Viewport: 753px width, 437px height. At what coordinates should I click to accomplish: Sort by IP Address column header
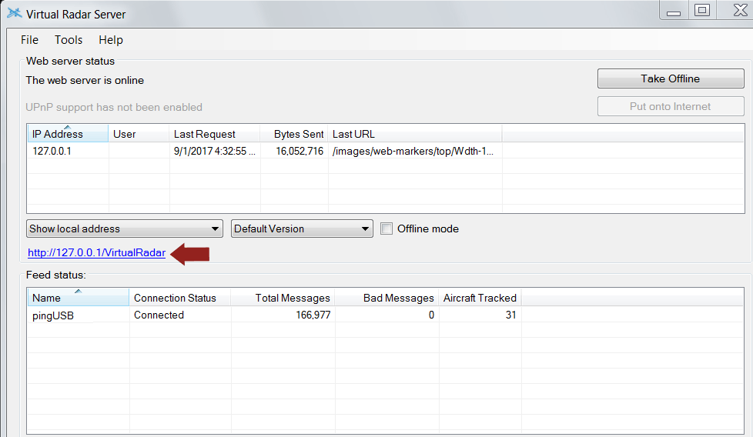(68, 134)
